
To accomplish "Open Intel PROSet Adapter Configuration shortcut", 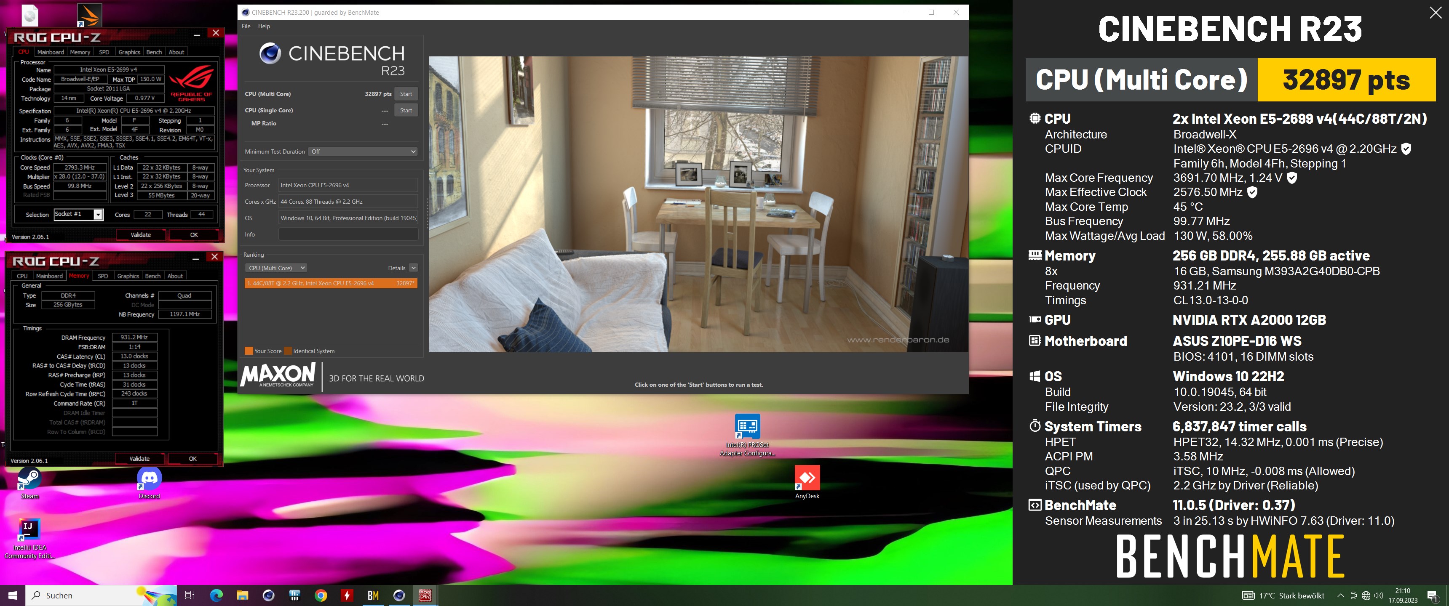I will [748, 435].
